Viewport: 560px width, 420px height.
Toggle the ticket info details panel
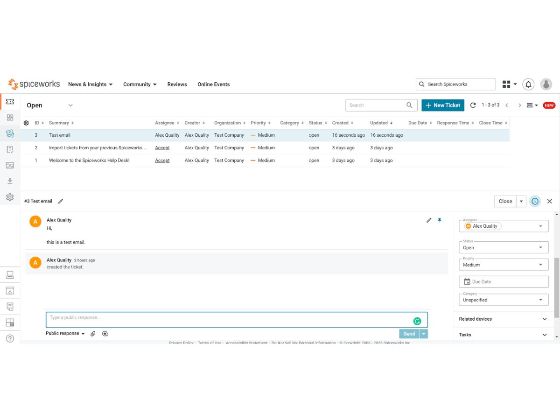click(x=535, y=202)
